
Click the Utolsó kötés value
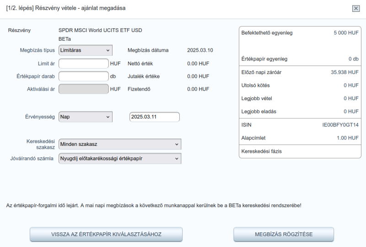(351, 86)
